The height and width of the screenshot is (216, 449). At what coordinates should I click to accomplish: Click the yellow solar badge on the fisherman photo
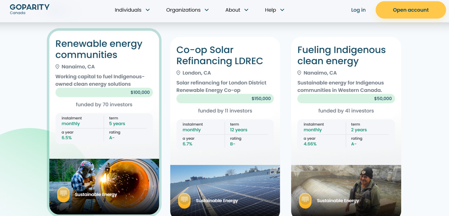[306, 201]
